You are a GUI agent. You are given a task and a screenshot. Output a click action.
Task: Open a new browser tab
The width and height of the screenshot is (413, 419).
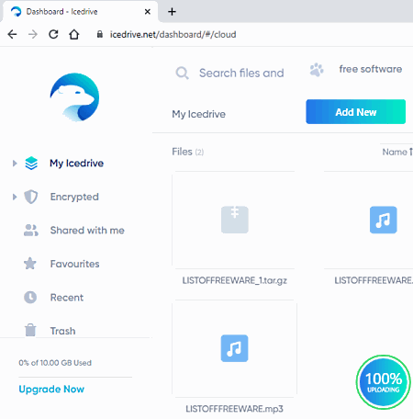(172, 12)
